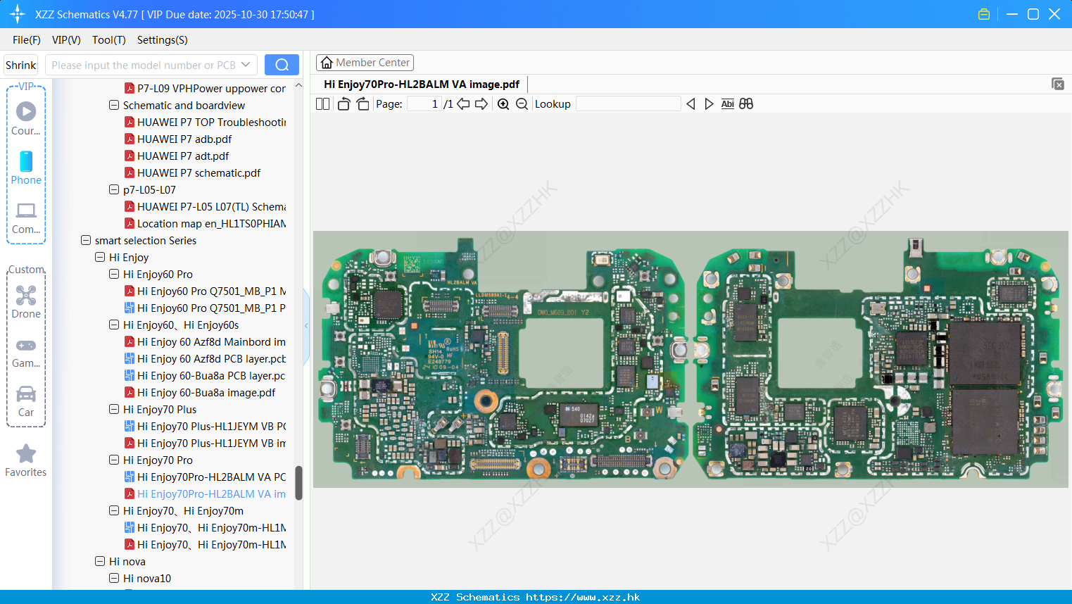Rotate the page counterclockwise
This screenshot has height=604, width=1072.
point(343,104)
